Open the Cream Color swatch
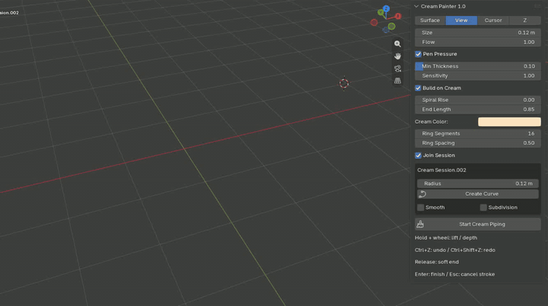548x306 pixels. [x=509, y=121]
